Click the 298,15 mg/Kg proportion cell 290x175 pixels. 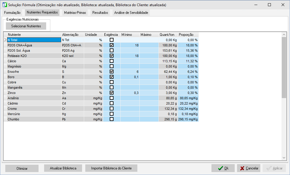pyautogui.click(x=188, y=119)
